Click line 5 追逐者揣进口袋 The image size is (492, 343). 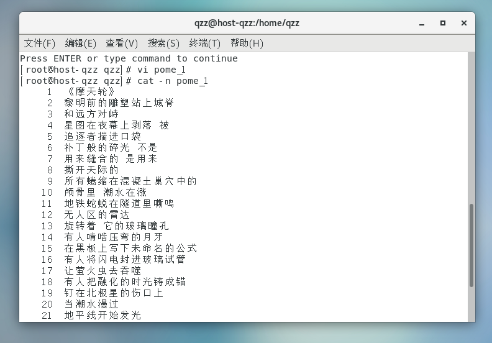pos(102,137)
